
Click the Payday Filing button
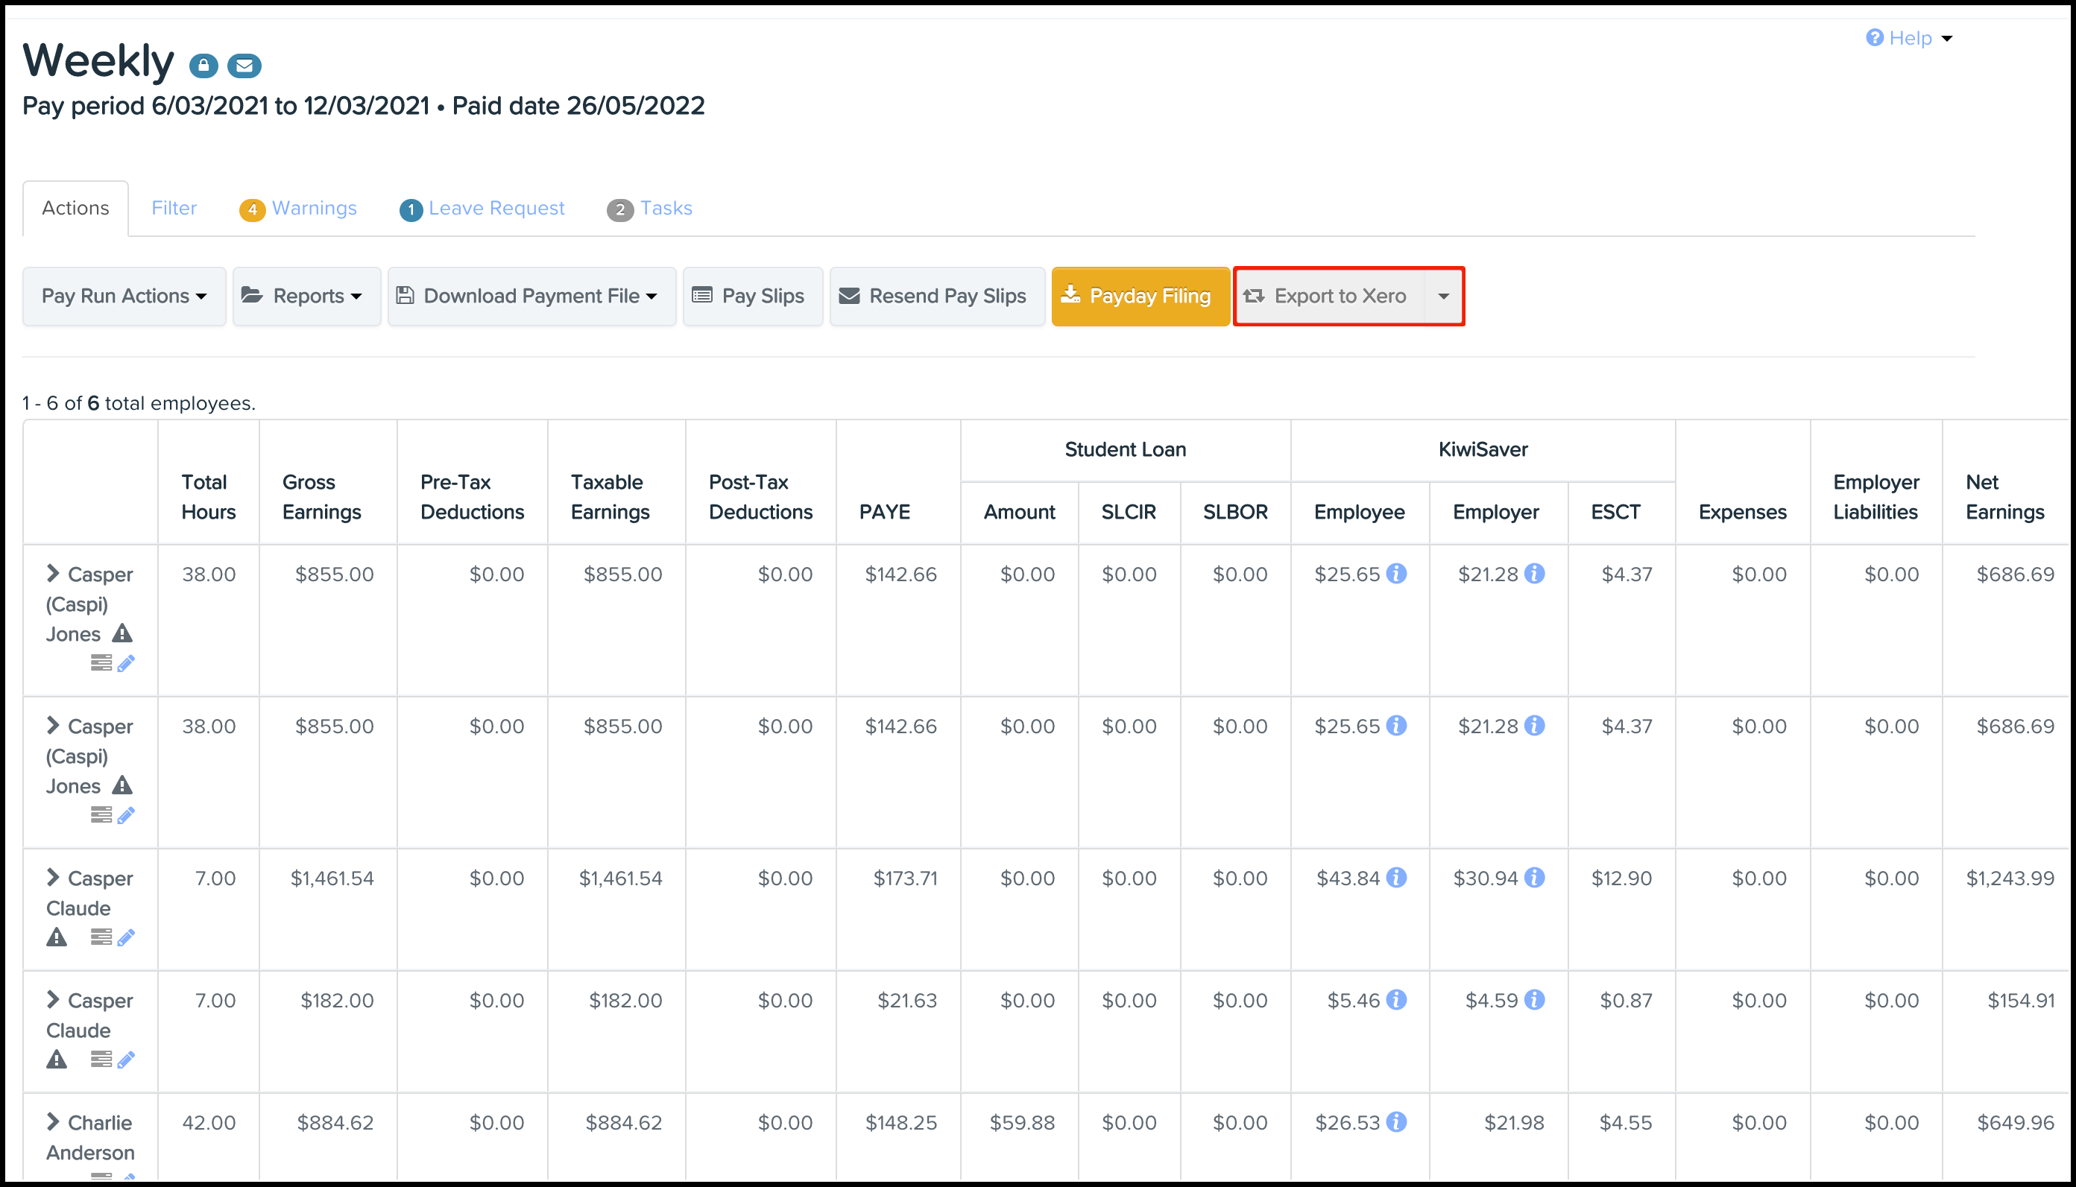coord(1140,296)
